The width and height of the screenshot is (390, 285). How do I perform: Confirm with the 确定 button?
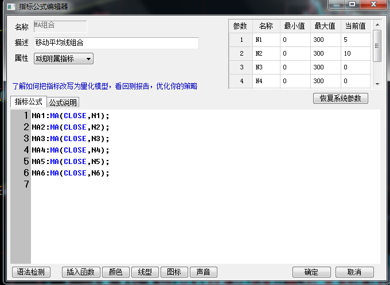[x=311, y=272]
